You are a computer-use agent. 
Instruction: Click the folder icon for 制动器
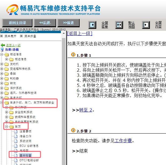tap(6, 79)
